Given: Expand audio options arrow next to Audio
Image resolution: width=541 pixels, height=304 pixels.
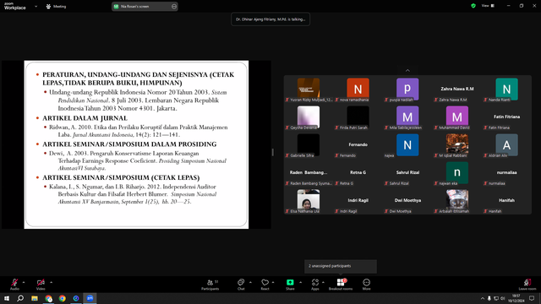Looking at the screenshot, I should pos(24,282).
